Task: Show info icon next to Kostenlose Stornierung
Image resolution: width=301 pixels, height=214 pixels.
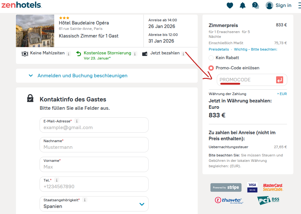Action: [x=135, y=54]
